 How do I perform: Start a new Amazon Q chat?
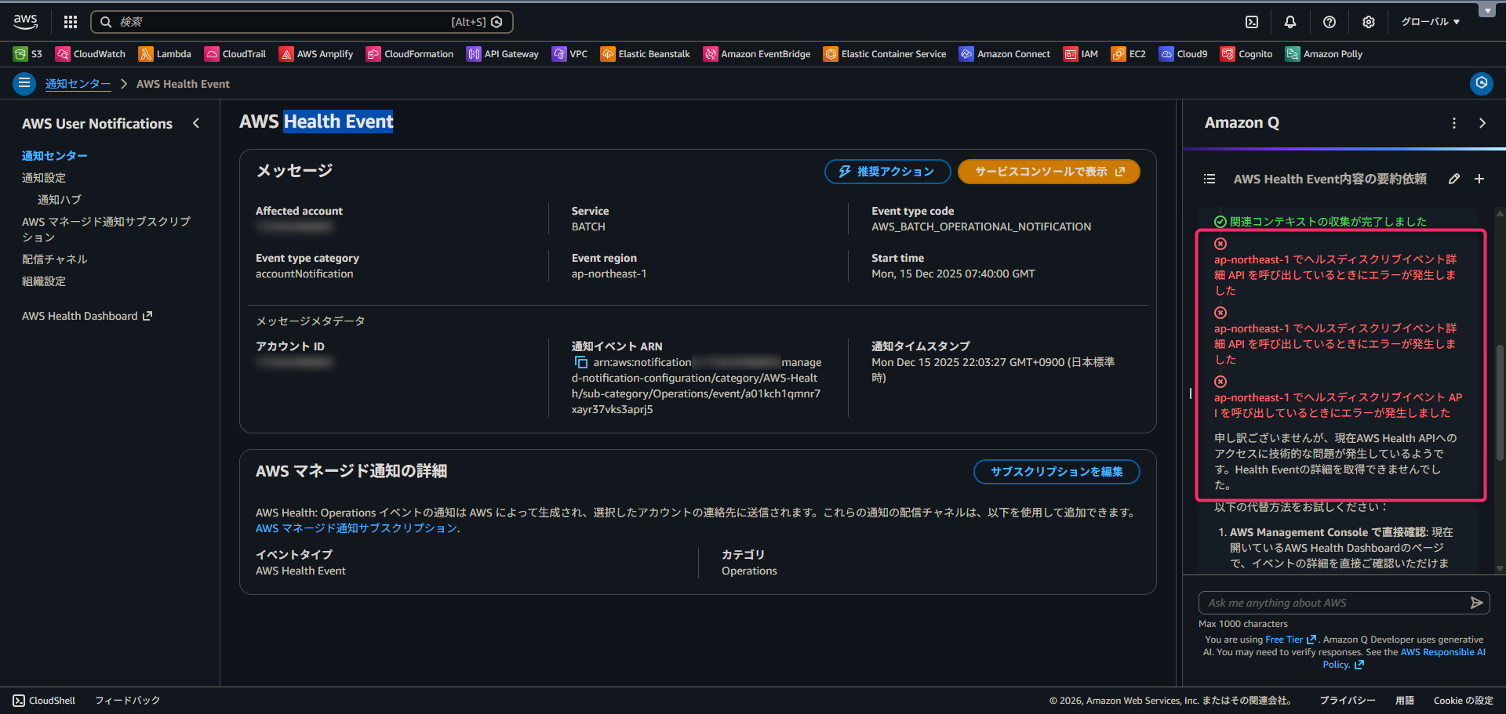[x=1479, y=179]
